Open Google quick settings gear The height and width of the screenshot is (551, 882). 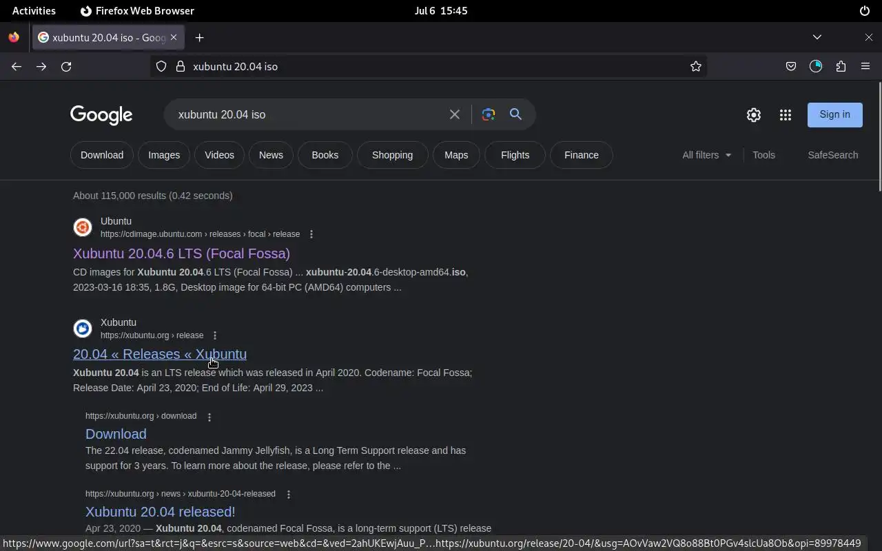[x=754, y=115]
